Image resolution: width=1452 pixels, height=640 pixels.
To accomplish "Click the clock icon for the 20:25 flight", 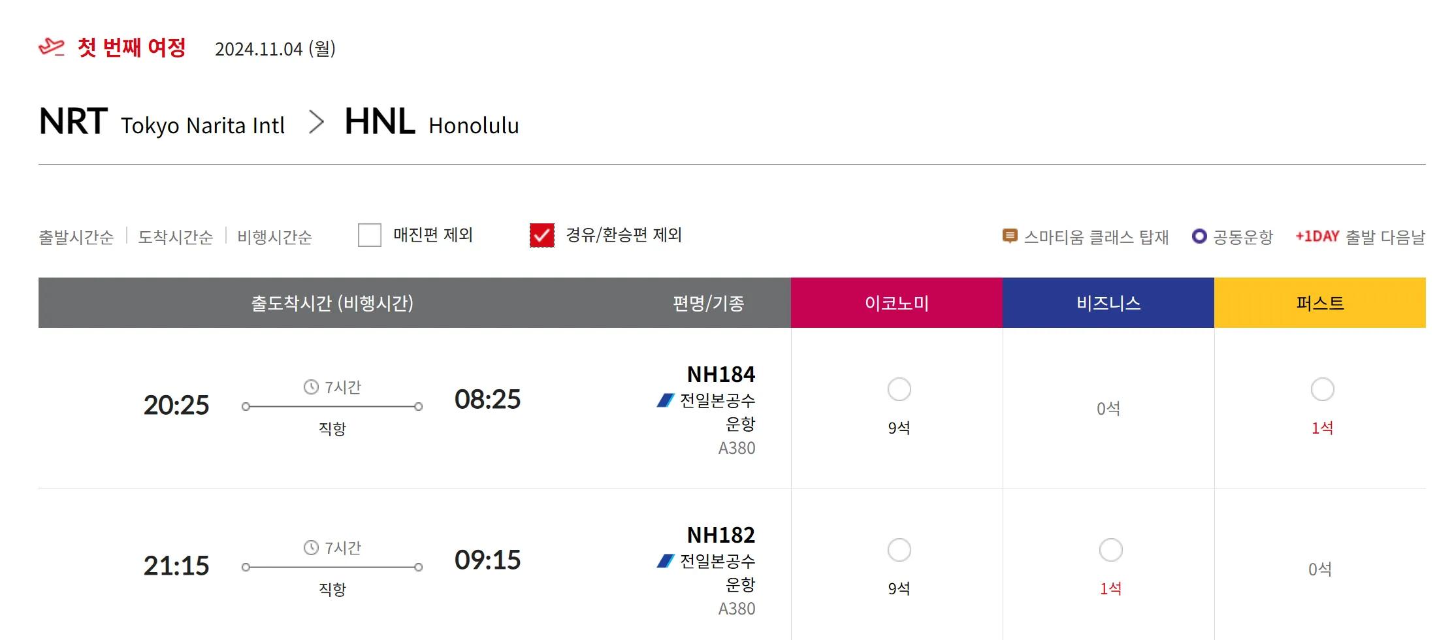I will (x=311, y=387).
